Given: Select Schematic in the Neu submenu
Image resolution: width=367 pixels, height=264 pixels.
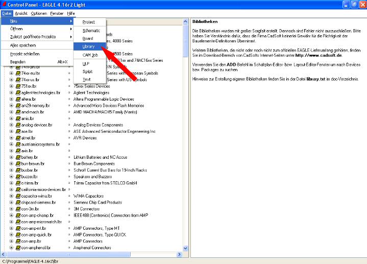Looking at the screenshot, I should pos(91,31).
